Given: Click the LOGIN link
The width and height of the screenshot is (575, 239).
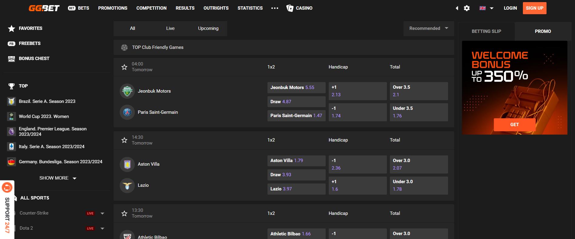Looking at the screenshot, I should click(x=510, y=8).
